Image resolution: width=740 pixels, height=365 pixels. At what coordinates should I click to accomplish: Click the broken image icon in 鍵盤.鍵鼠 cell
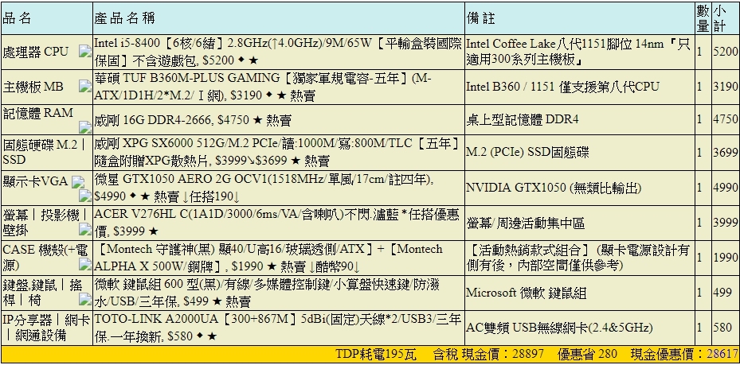pos(85,299)
